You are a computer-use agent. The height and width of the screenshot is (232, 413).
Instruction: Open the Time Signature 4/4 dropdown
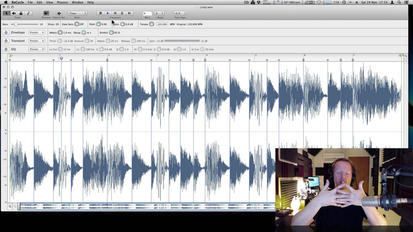tap(180, 13)
